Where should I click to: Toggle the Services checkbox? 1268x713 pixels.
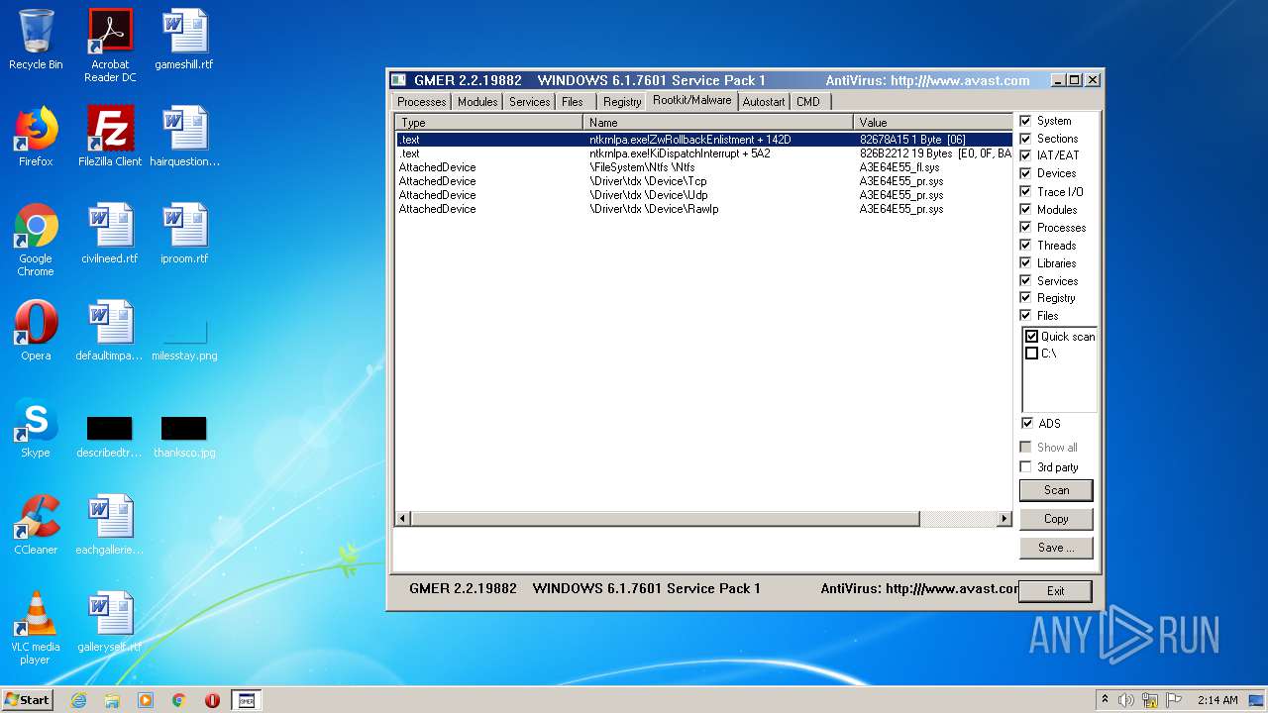pos(1026,280)
